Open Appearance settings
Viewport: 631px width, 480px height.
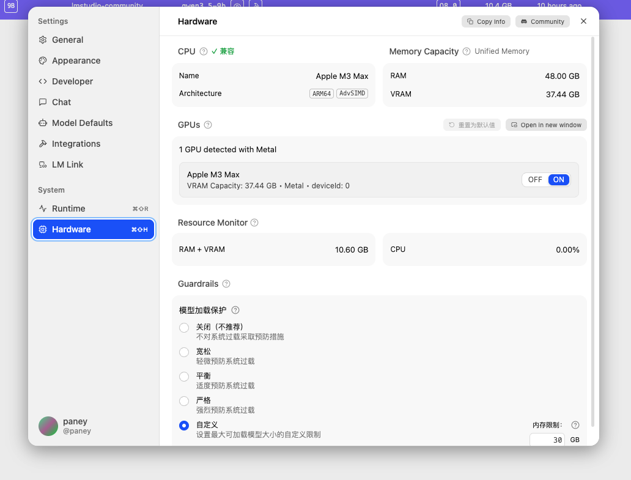coord(94,61)
